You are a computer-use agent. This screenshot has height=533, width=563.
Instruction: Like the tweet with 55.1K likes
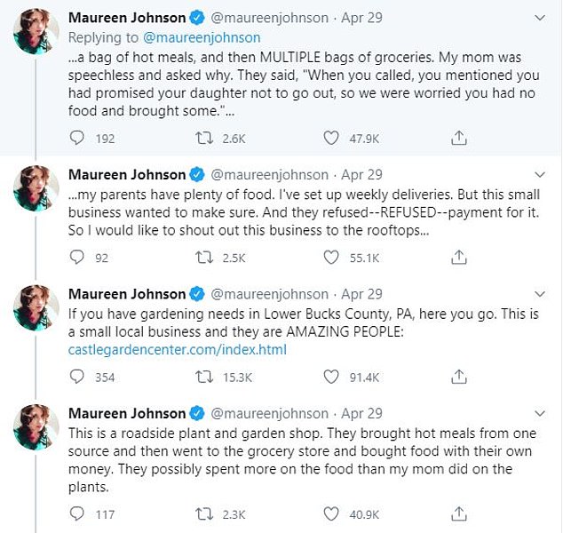330,258
